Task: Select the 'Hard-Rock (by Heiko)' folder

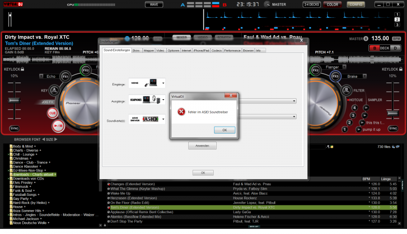Action: point(30,202)
